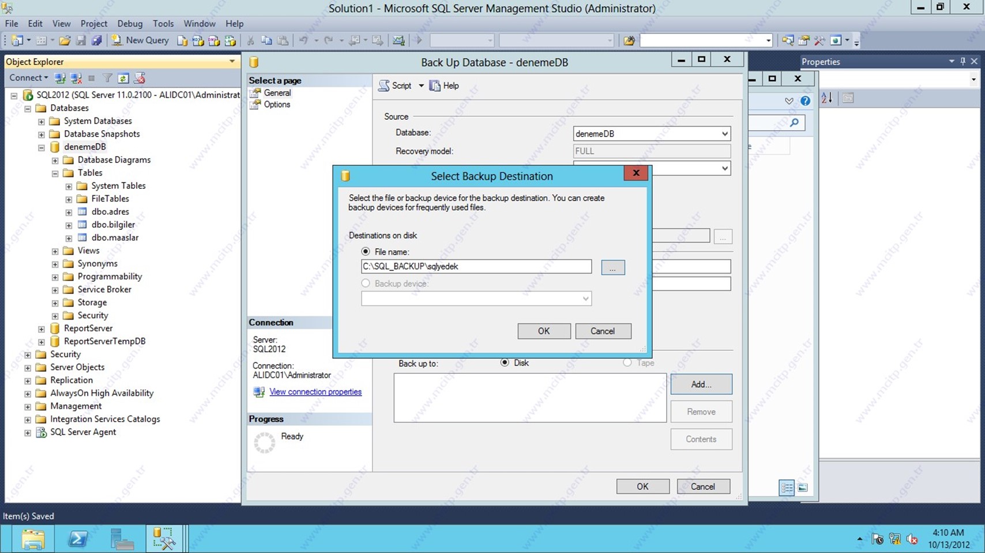Click the Find in Files toolbar icon
985x553 pixels.
coord(629,40)
